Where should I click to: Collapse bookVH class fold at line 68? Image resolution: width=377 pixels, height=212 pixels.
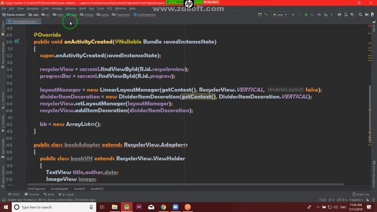[x=25, y=165]
